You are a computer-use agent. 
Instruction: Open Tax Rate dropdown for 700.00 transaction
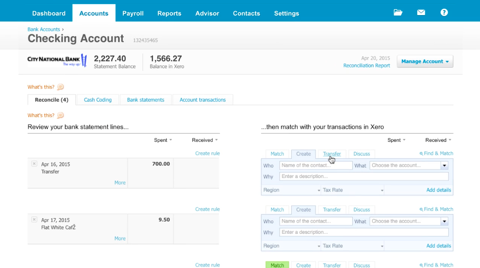pos(353,190)
